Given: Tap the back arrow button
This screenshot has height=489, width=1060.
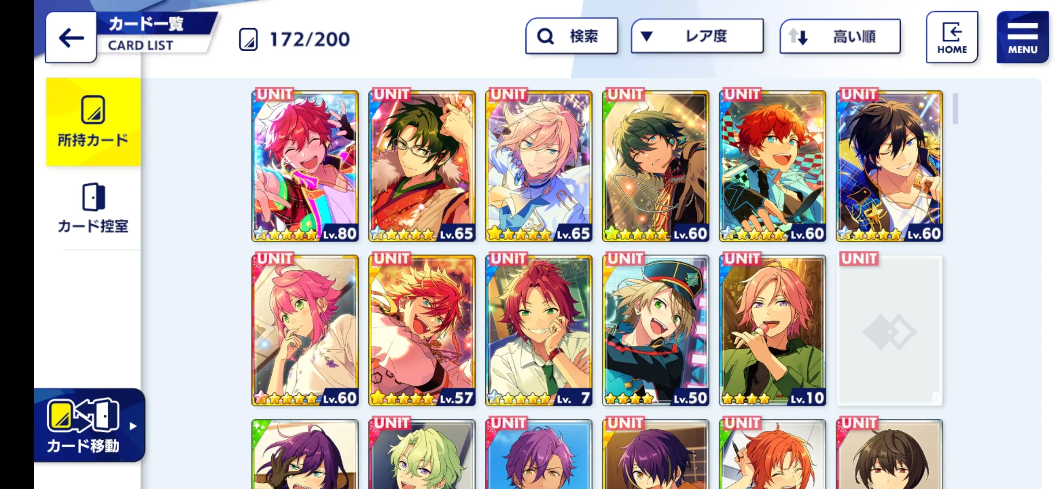Looking at the screenshot, I should click(x=71, y=38).
